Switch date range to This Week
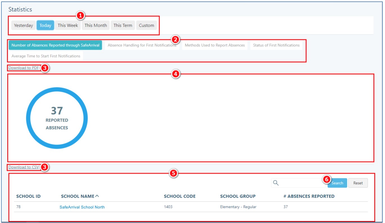 (x=68, y=25)
